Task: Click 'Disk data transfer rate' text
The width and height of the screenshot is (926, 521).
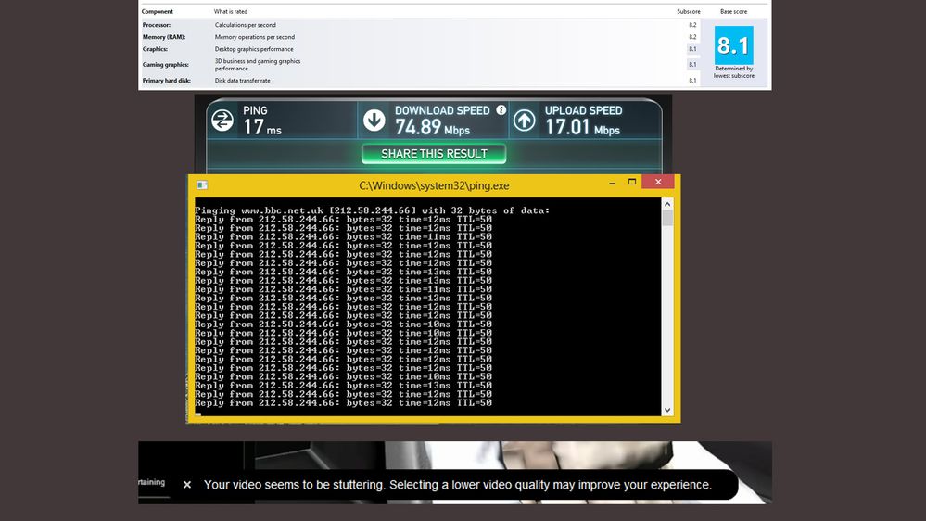Action: point(242,81)
